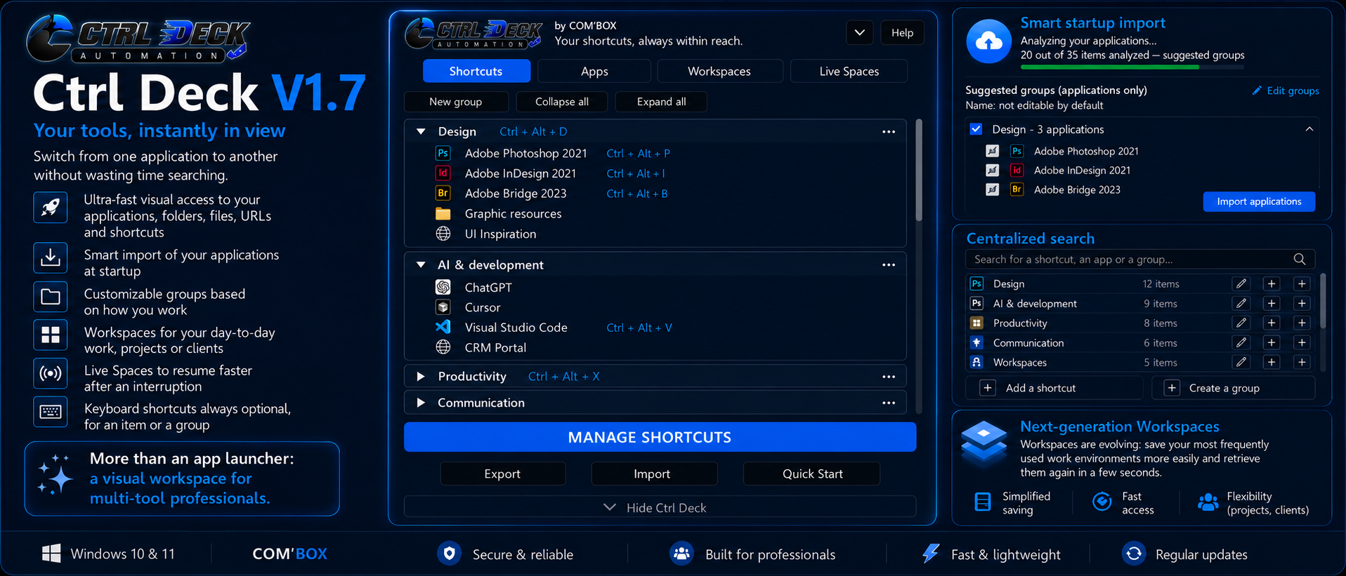Screen dimensions: 1346x576
Task: Click the cloud upload icon of Smart startup import
Action: point(988,41)
